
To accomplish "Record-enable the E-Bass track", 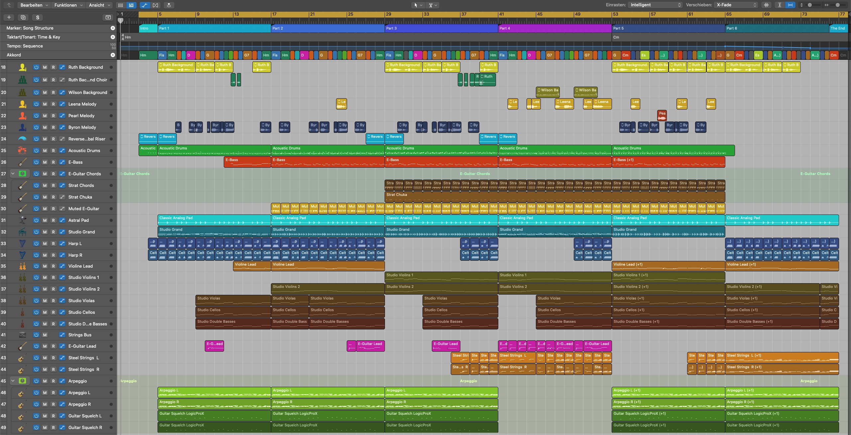I will [x=53, y=162].
